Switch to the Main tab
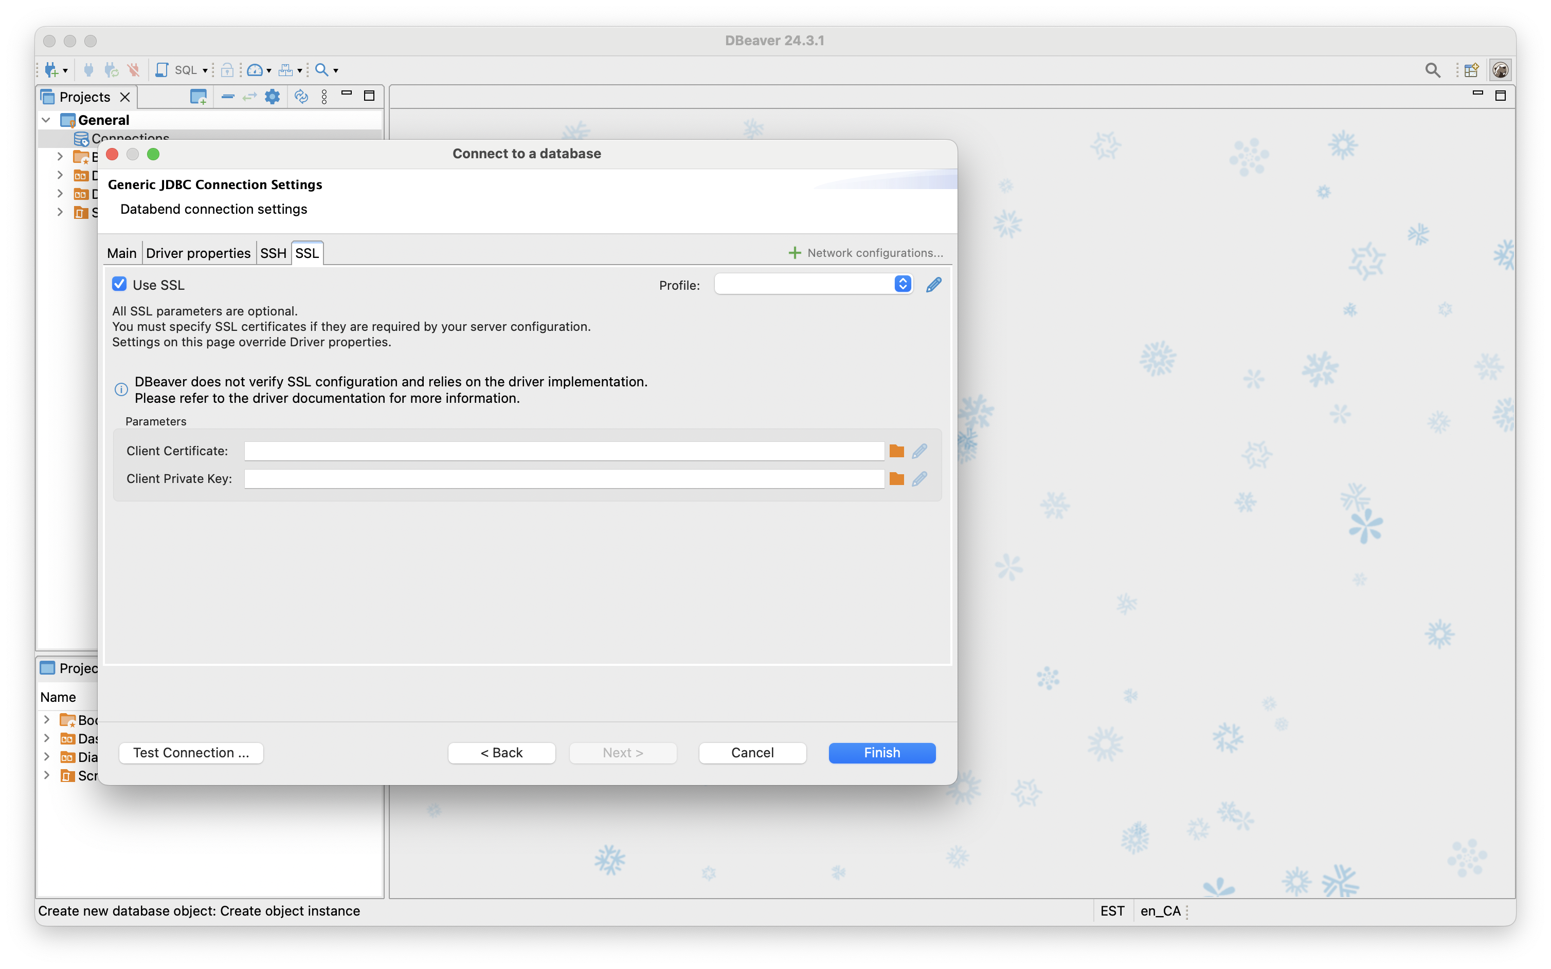1551x969 pixels. click(x=122, y=253)
